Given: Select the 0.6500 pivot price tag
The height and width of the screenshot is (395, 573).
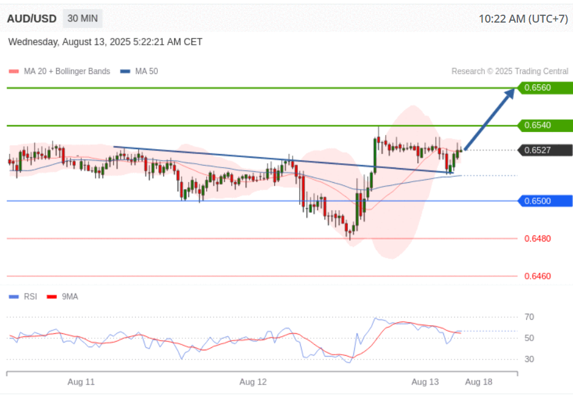Looking at the screenshot, I should tap(545, 201).
